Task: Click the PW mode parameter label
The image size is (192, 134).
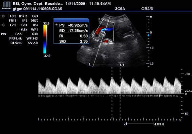Action: (x=3, y=34)
